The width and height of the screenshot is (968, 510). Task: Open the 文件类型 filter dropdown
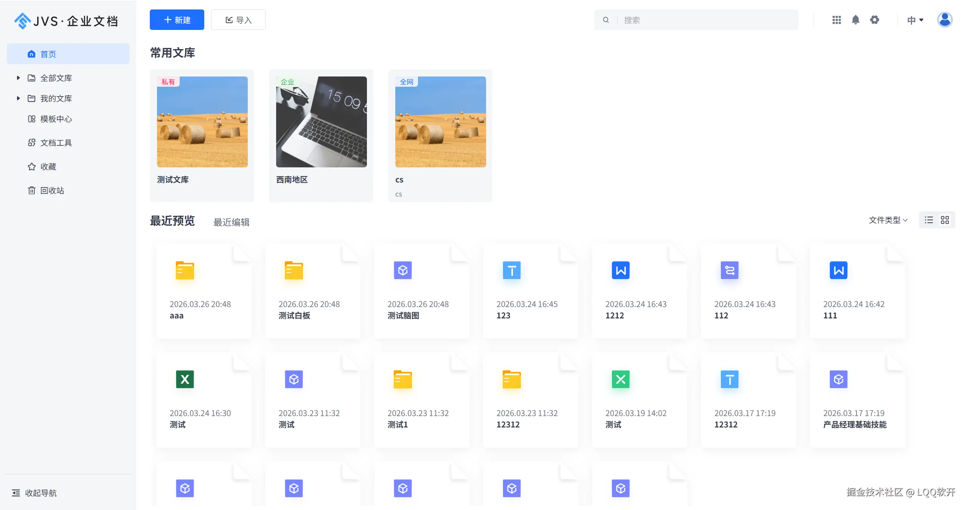(888, 220)
